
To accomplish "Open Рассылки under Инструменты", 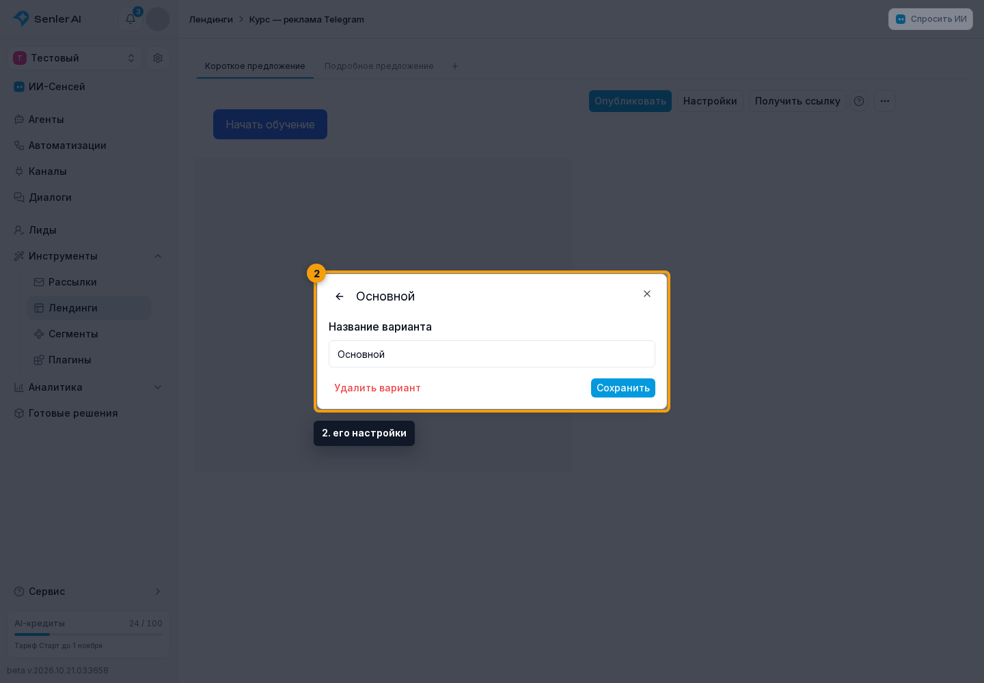I will 89,282.
